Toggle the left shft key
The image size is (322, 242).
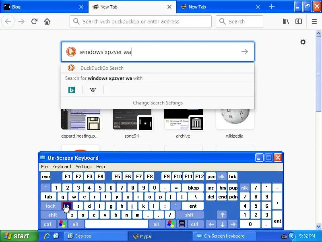(53, 215)
